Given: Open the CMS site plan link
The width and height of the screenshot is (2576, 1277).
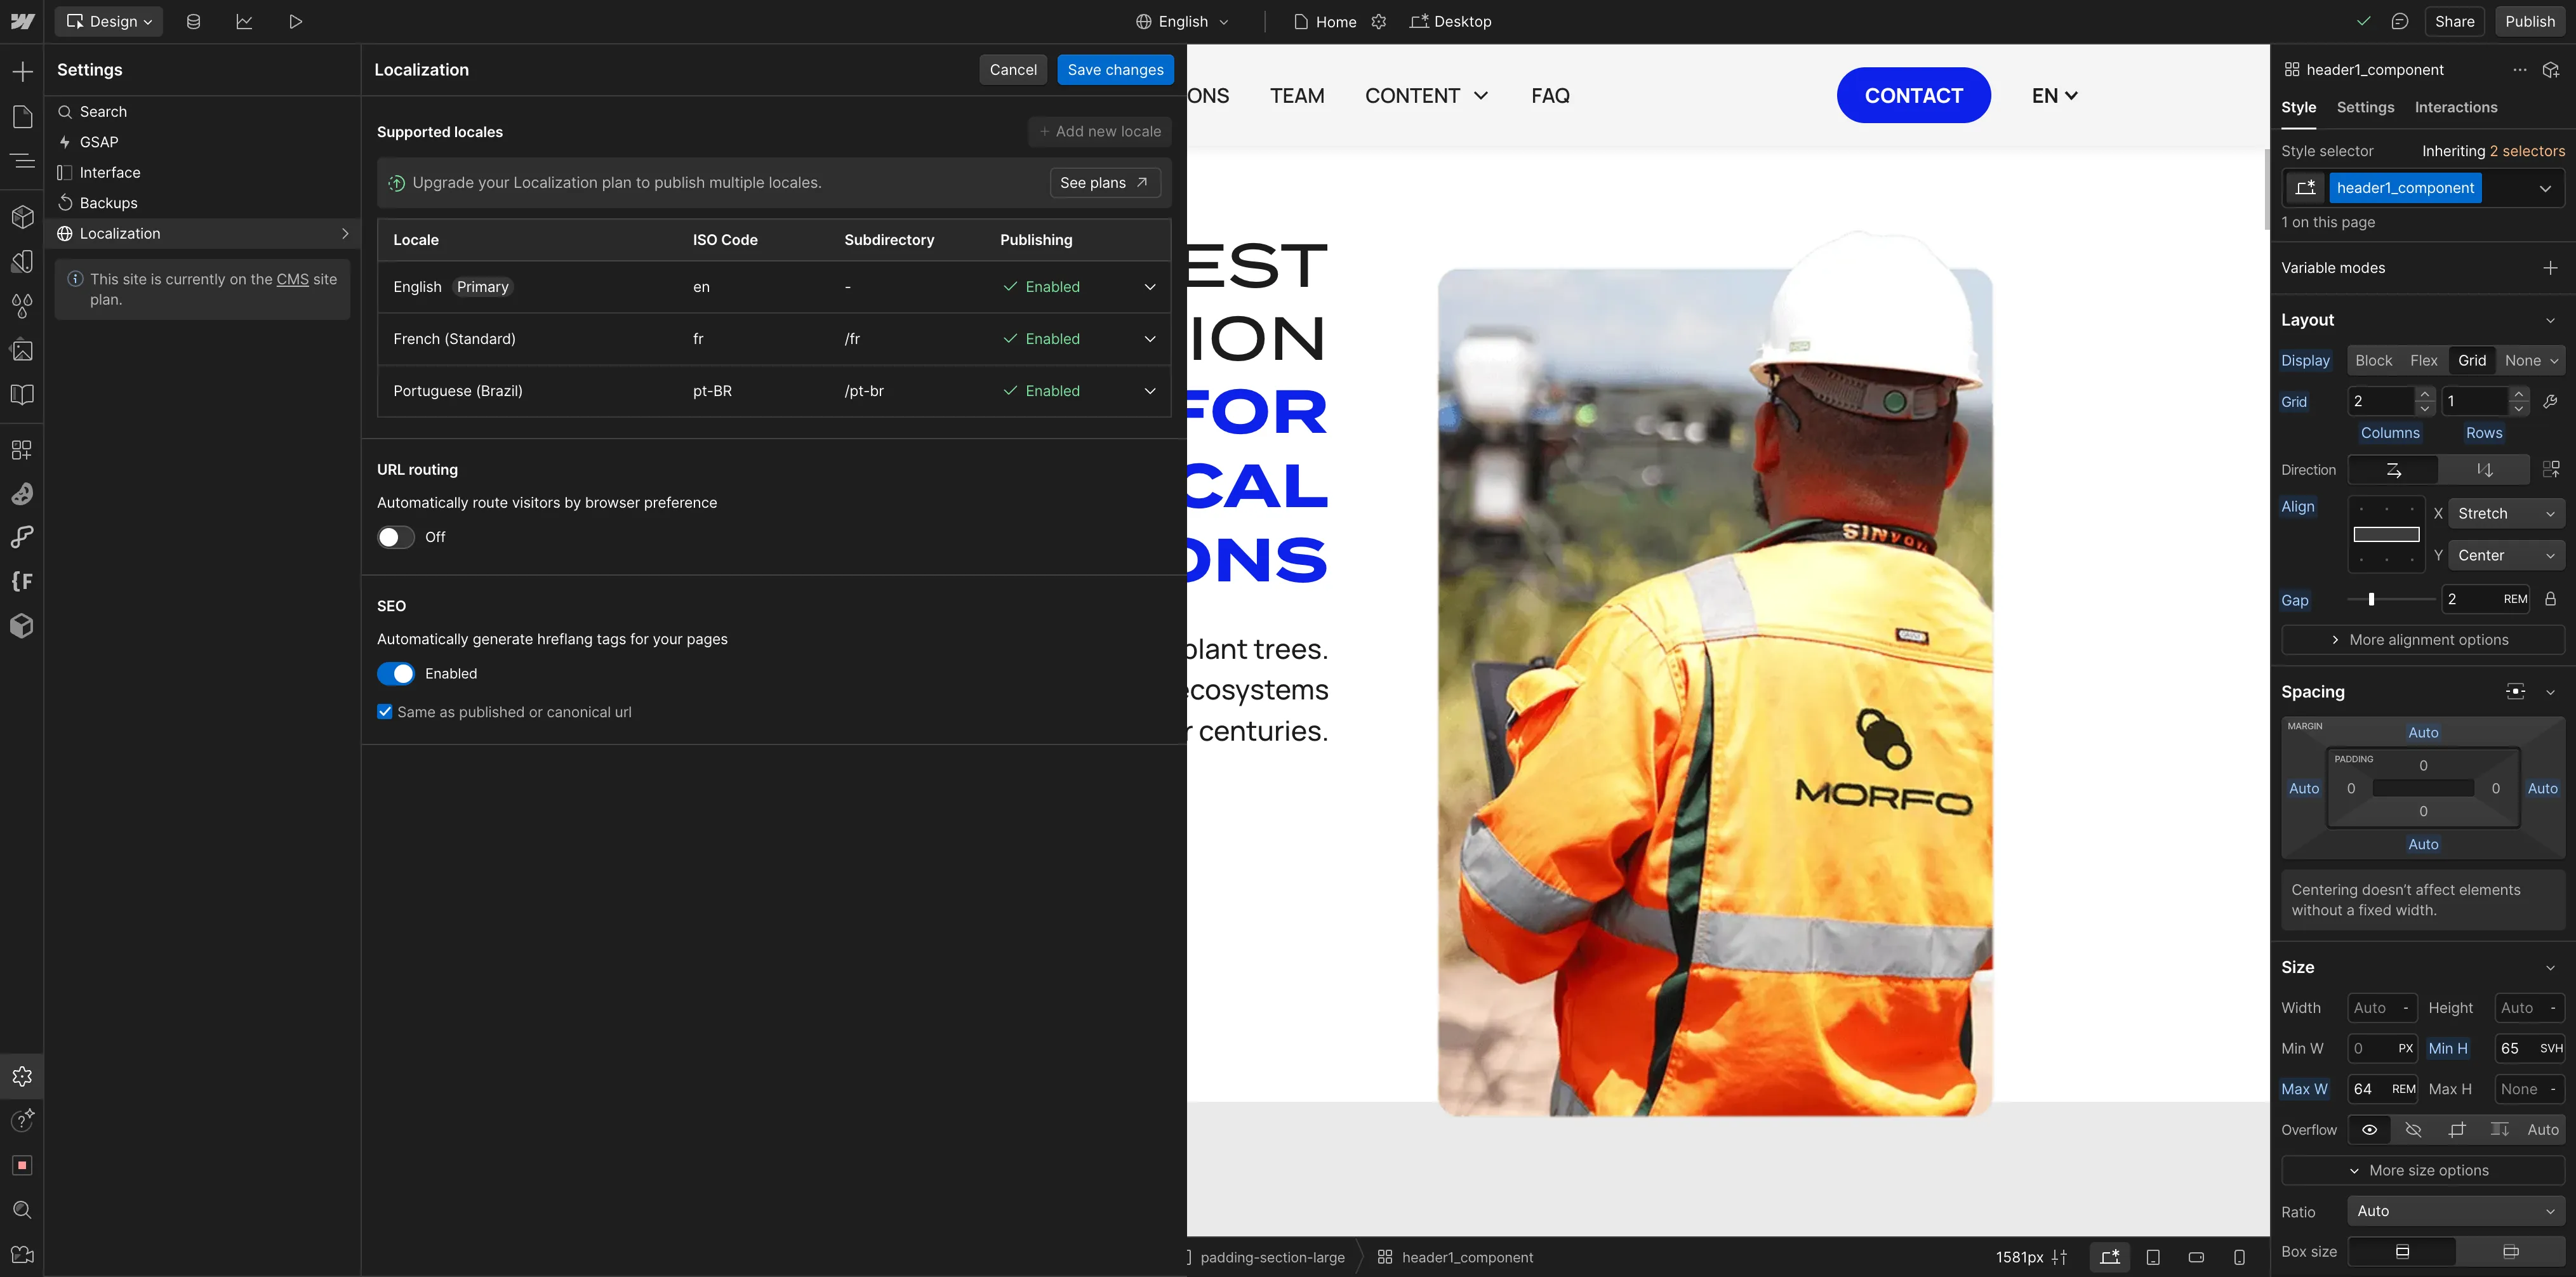Looking at the screenshot, I should click(x=293, y=279).
